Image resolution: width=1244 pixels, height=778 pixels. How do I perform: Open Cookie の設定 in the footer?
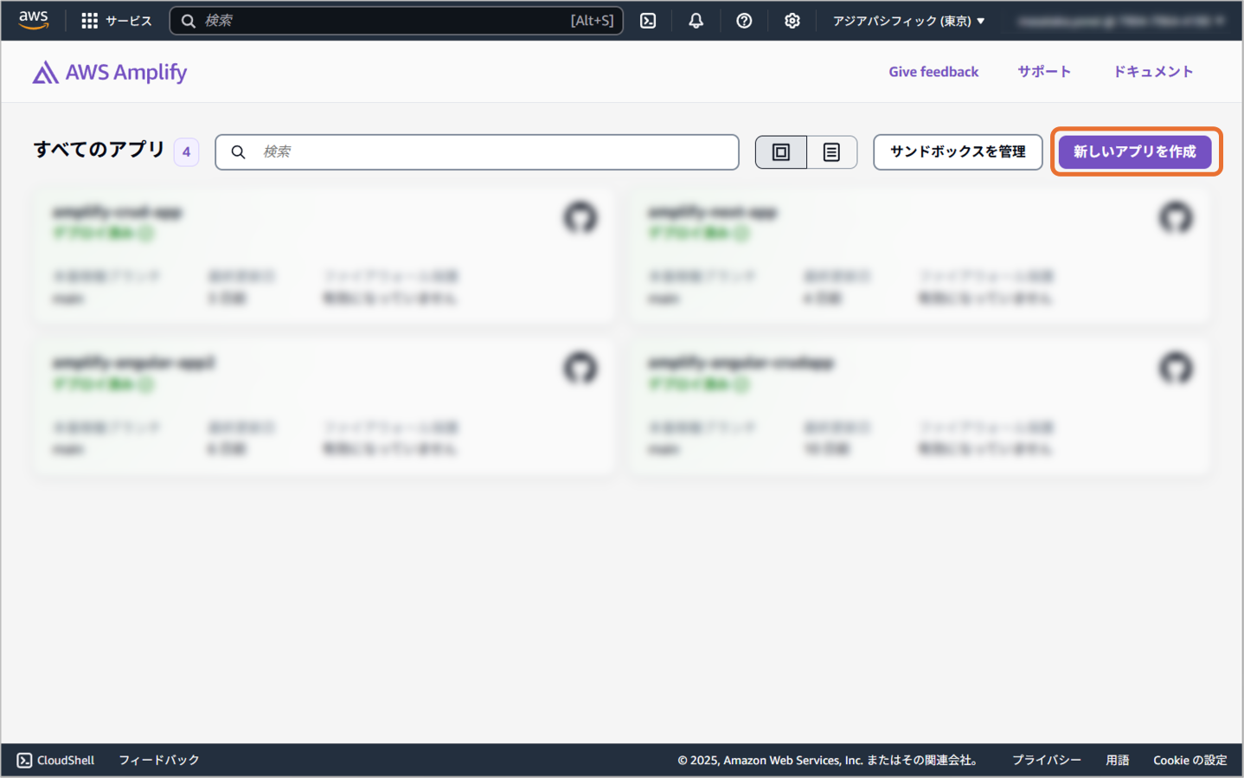click(x=1190, y=760)
